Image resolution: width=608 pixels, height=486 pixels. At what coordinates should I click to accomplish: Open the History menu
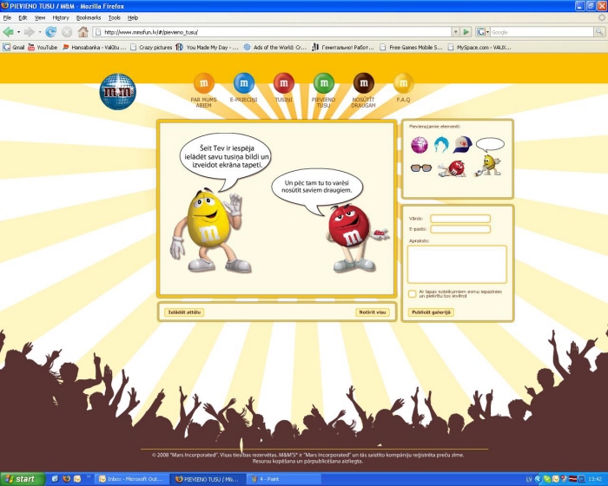tap(61, 18)
